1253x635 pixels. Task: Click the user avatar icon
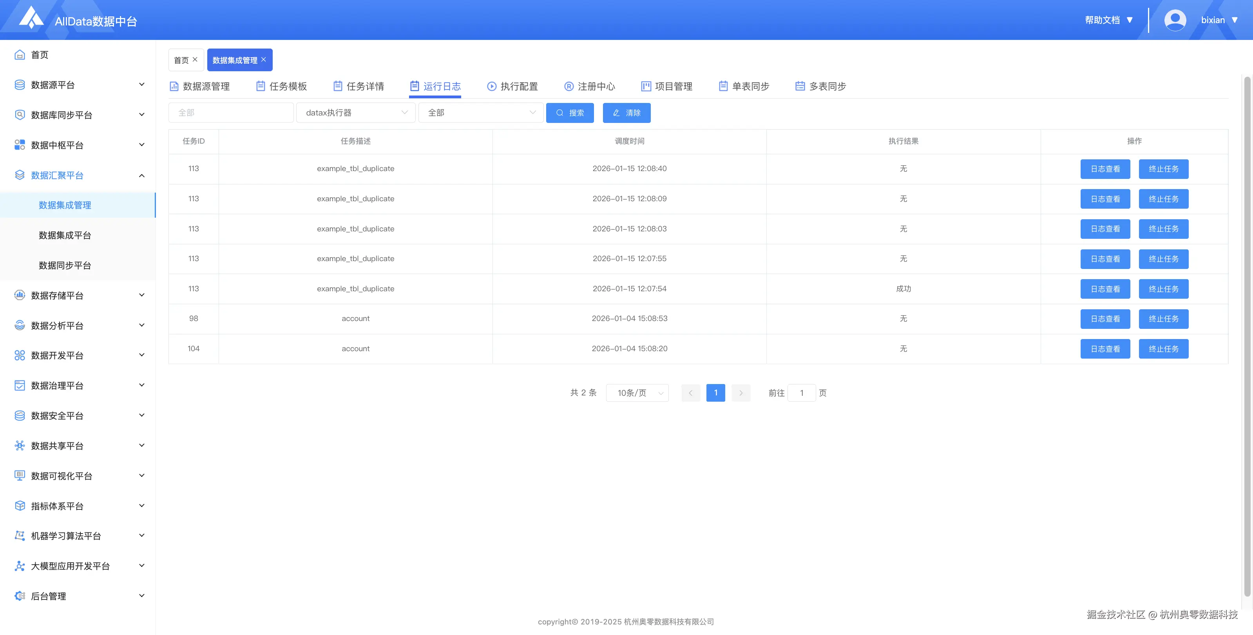point(1175,20)
